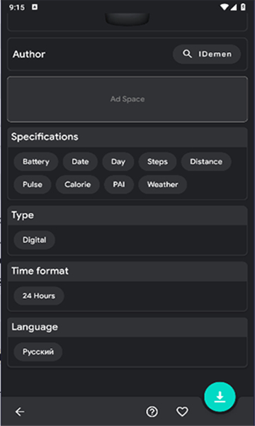The image size is (255, 426).
Task: Tap the notification icon near the clock
Action: pos(35,7)
